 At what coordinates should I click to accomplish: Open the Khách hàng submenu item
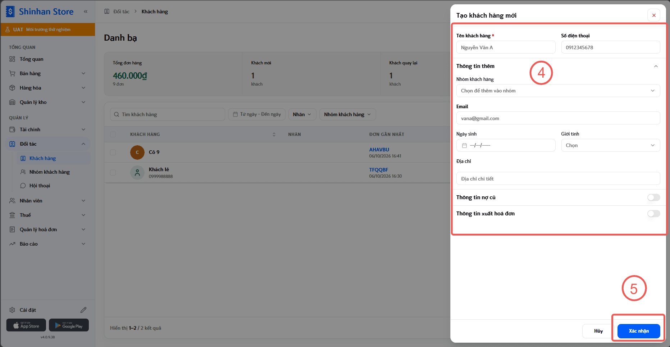coord(53,158)
